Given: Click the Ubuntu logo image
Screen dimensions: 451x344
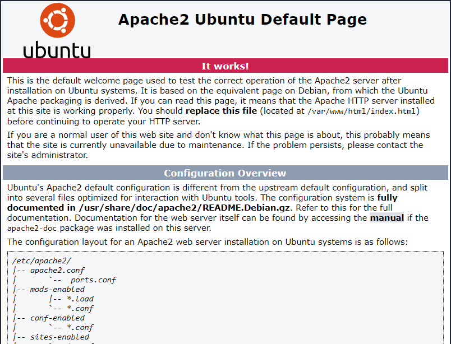Looking at the screenshot, I should (57, 30).
